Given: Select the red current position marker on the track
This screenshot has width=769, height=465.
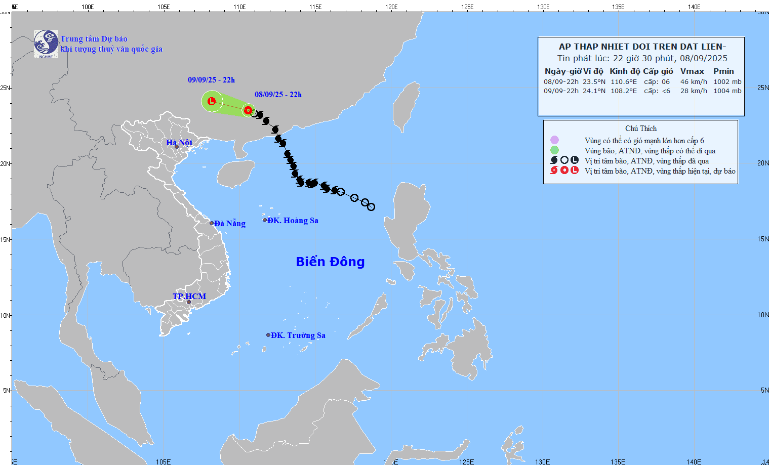Looking at the screenshot, I should pos(248,110).
